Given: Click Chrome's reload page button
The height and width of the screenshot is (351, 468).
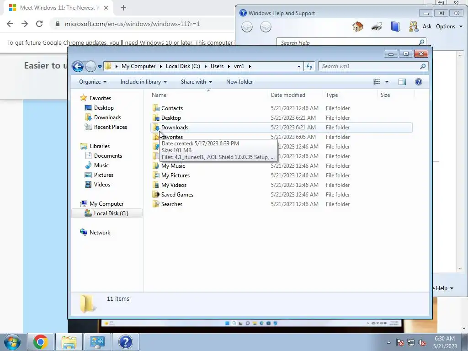Looking at the screenshot, I should tap(39, 24).
